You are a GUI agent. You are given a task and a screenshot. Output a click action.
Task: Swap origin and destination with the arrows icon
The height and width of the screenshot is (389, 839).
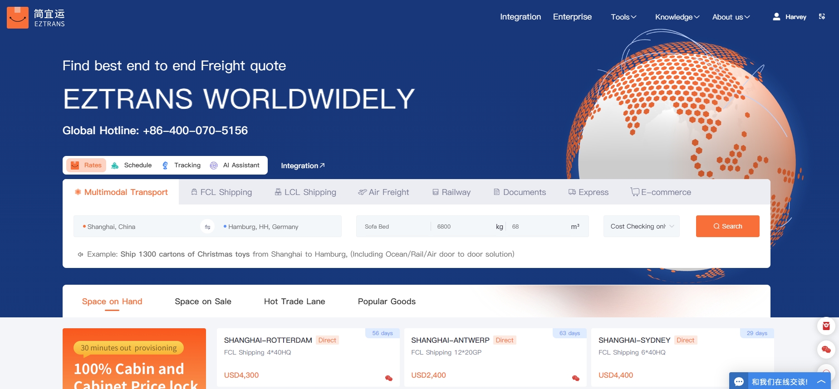pyautogui.click(x=207, y=227)
